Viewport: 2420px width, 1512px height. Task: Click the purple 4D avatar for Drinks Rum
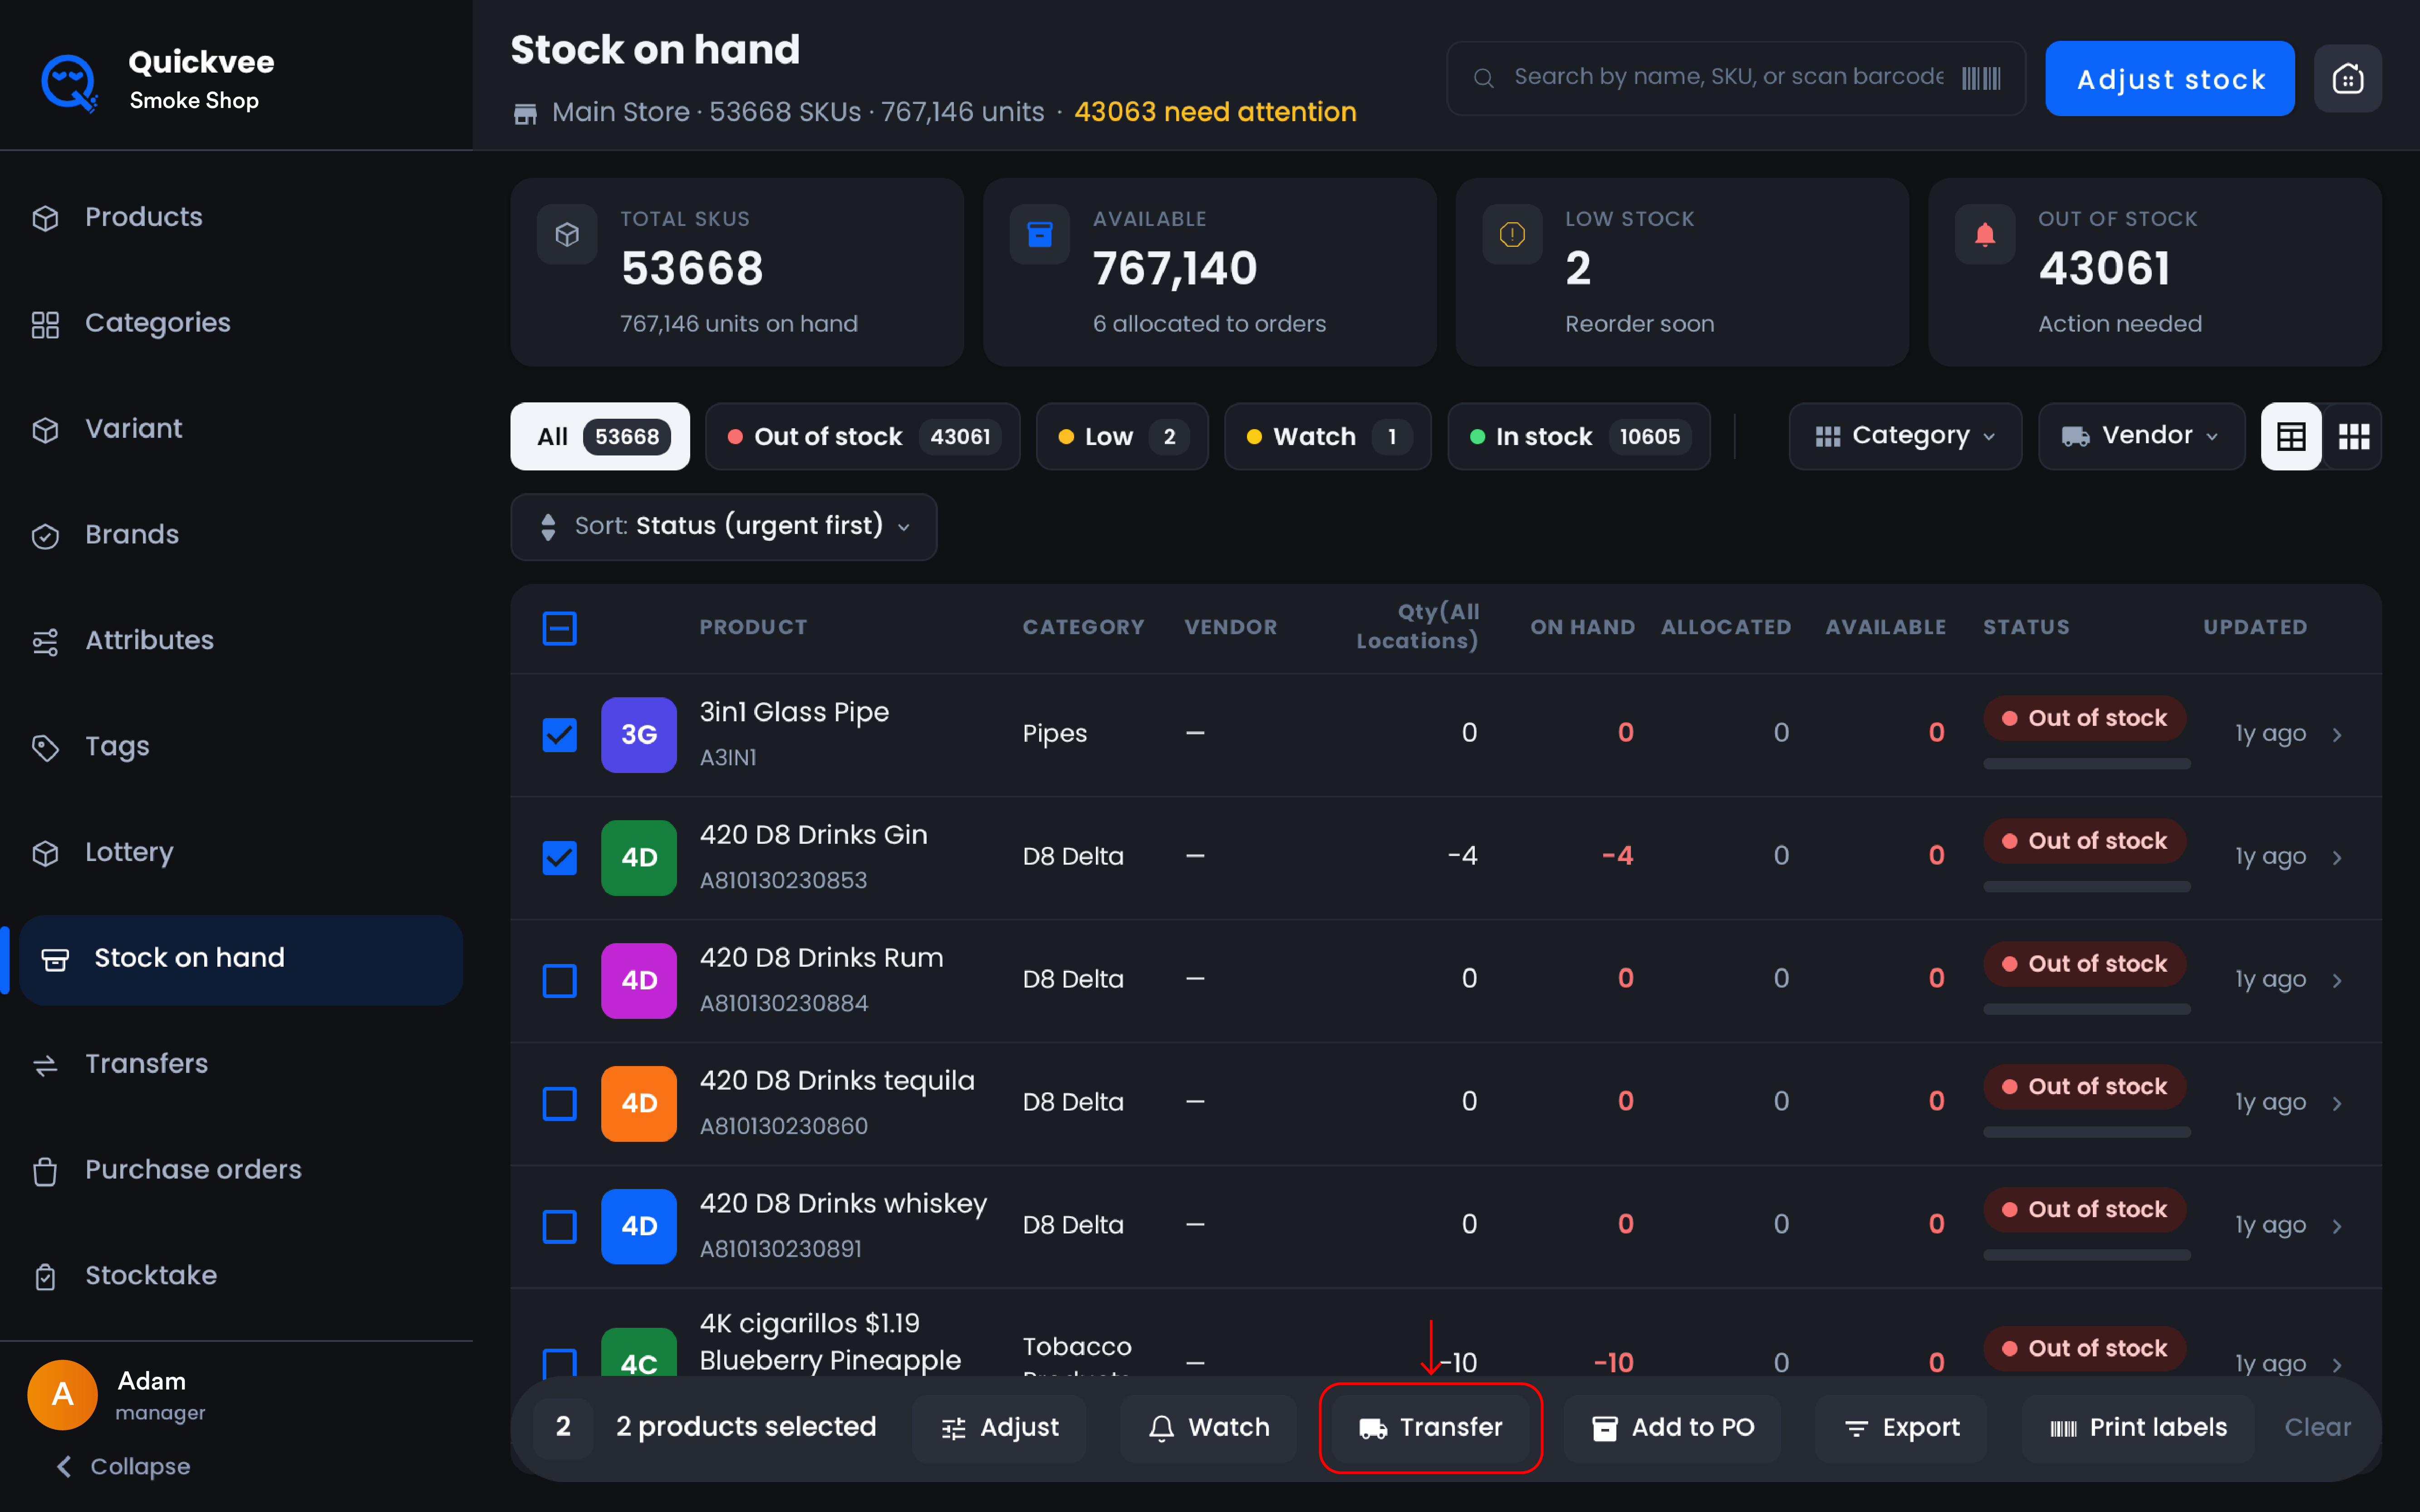[x=639, y=980]
